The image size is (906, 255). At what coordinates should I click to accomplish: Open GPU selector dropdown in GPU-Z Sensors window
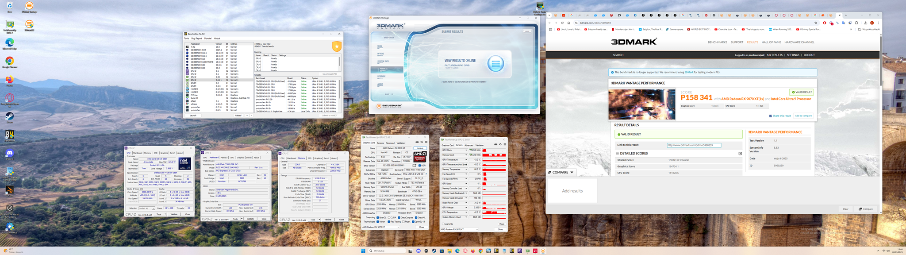coord(459,229)
